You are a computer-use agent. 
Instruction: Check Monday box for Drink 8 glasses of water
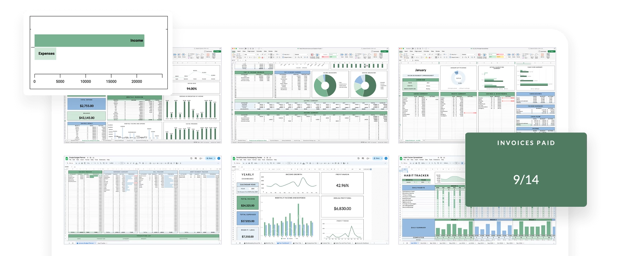tap(437, 191)
